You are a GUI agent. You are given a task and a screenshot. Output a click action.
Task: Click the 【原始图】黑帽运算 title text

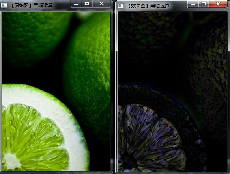(32, 5)
